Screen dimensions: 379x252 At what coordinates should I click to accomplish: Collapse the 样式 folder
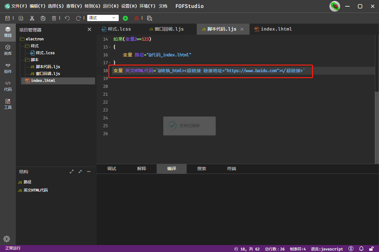pos(27,46)
